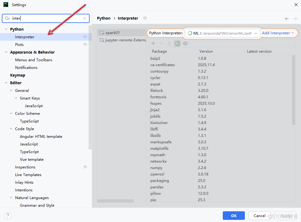This screenshot has height=222, width=301.
Task: Open Vue template code style
Action: [32, 159]
